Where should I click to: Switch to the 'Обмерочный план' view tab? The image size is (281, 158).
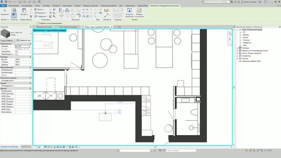(44, 27)
